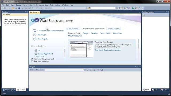Click the Solution Explorer toolbar icon
This screenshot has height=96, width=171.
pyautogui.click(x=118, y=8)
